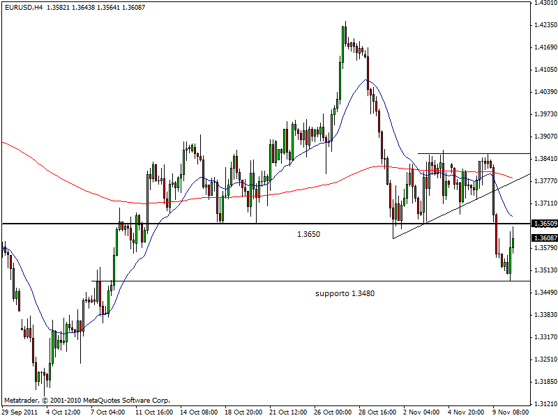Click the MetaQuotes Software Corp. copyright text
Image resolution: width=558 pixels, height=418 pixels.
86,401
